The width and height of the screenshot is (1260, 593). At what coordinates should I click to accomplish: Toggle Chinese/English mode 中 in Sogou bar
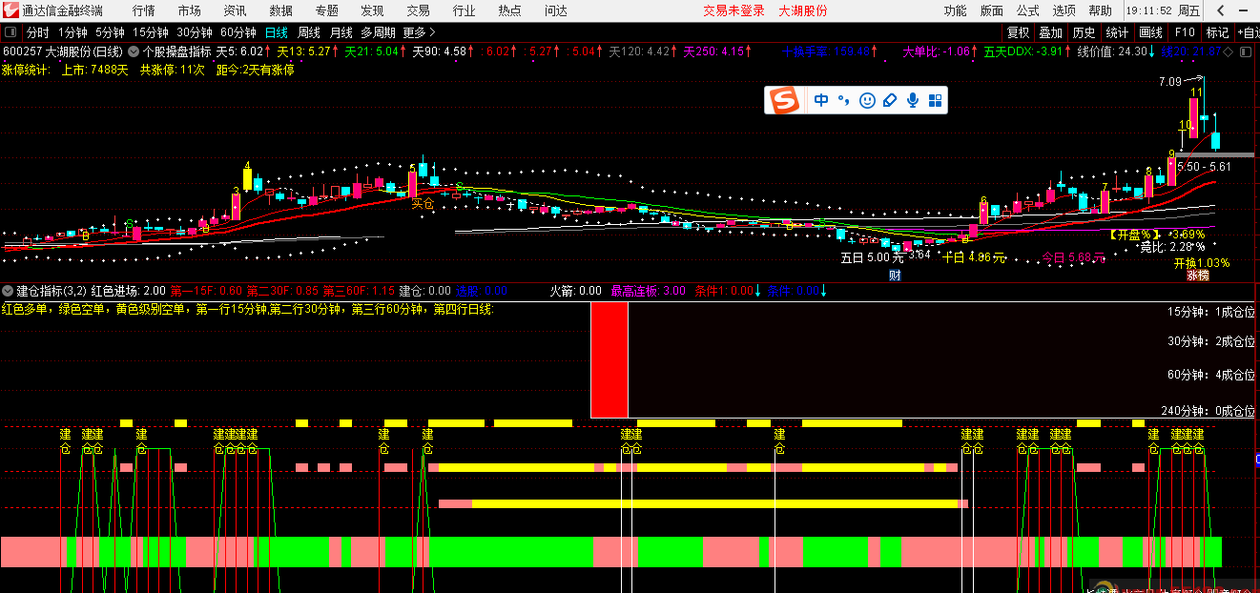pyautogui.click(x=821, y=100)
